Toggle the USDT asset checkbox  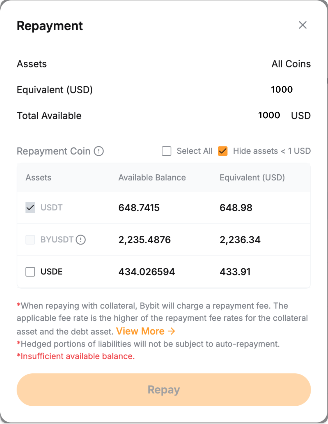click(x=30, y=208)
